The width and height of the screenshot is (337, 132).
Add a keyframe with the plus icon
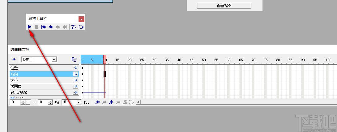click(111, 102)
